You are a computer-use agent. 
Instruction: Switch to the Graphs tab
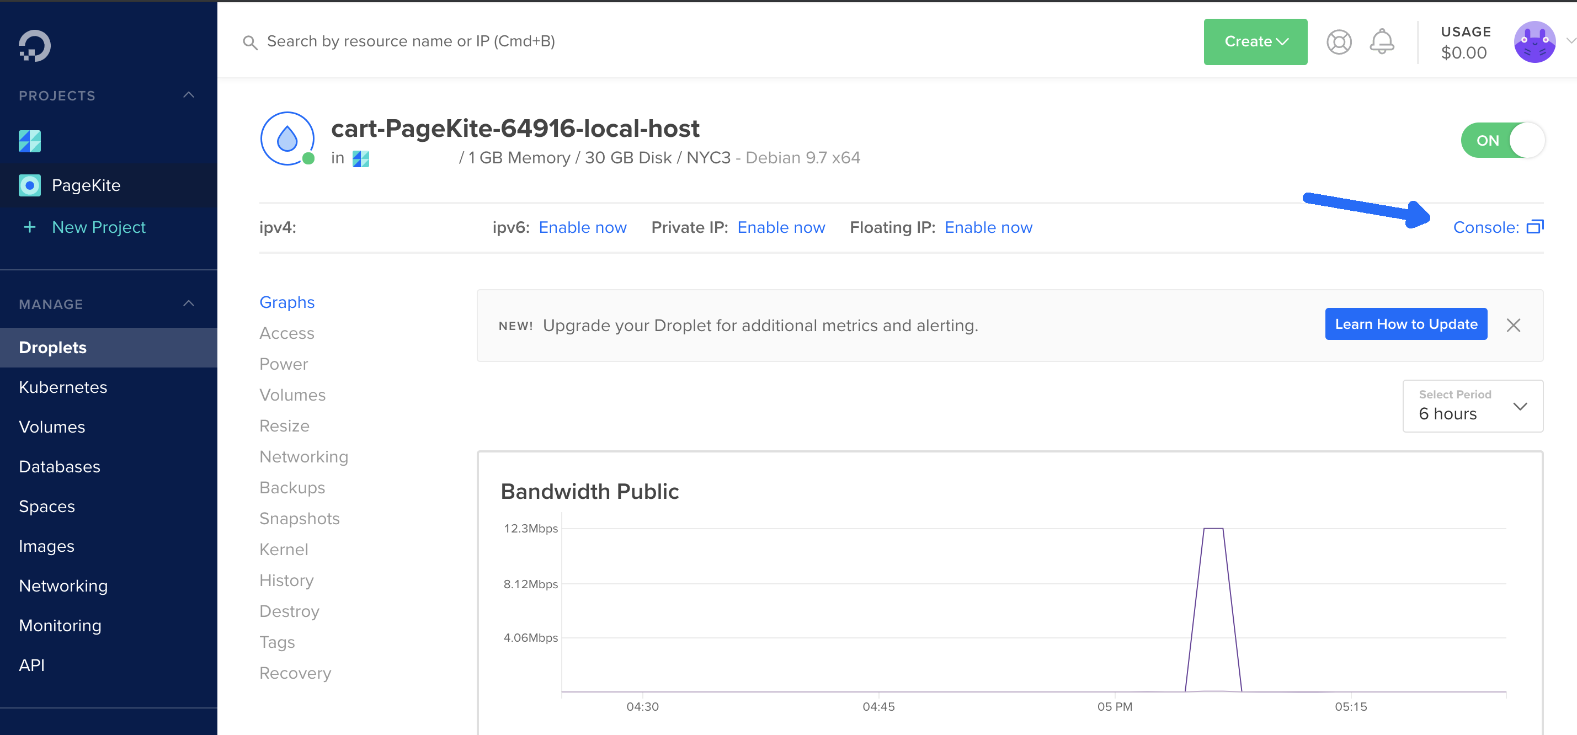tap(286, 302)
